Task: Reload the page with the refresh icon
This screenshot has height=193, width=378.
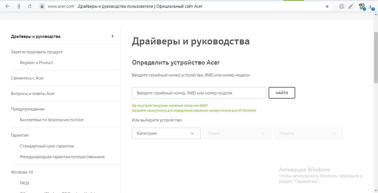Action: pyautogui.click(x=30, y=6)
